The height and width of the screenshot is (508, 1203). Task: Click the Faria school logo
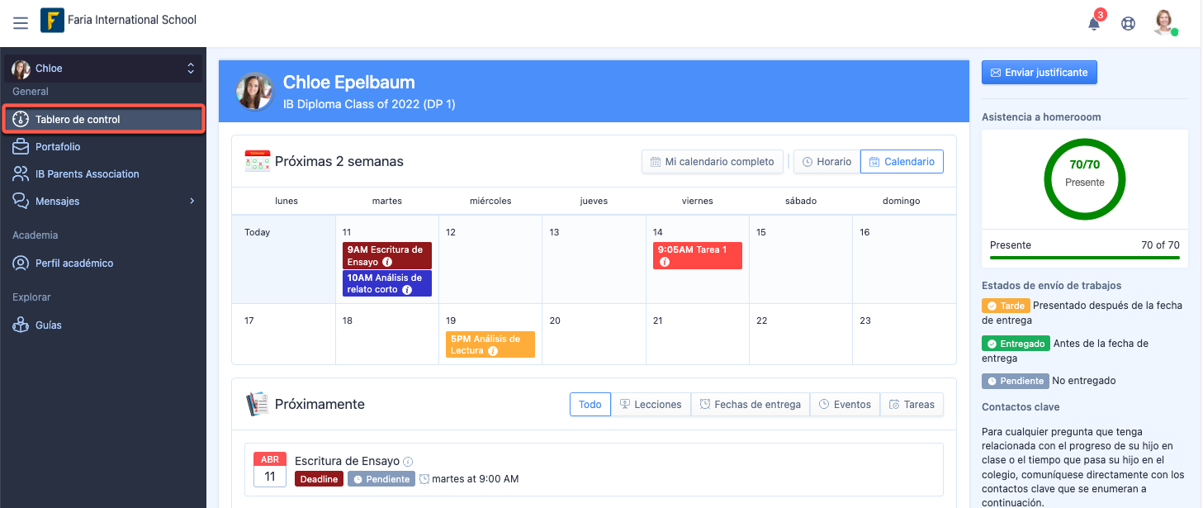52,21
